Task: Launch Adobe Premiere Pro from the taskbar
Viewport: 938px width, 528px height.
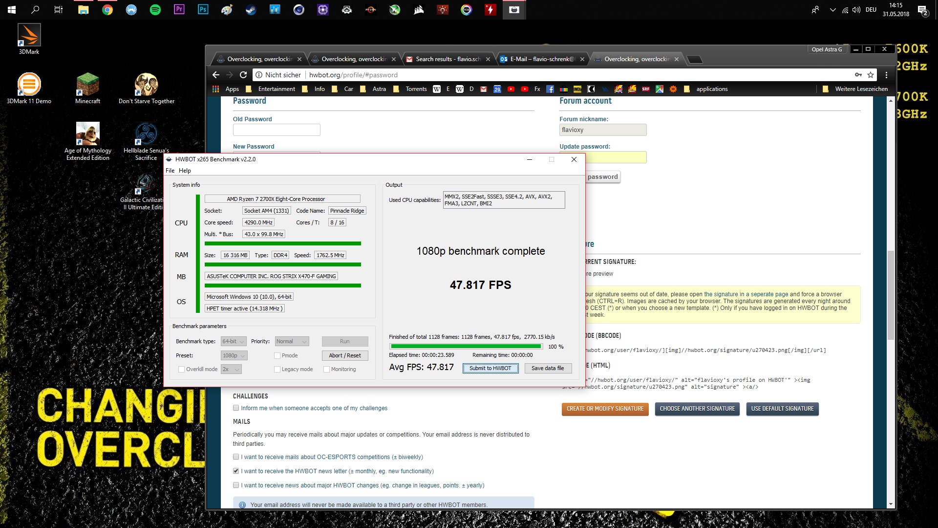Action: tap(179, 9)
